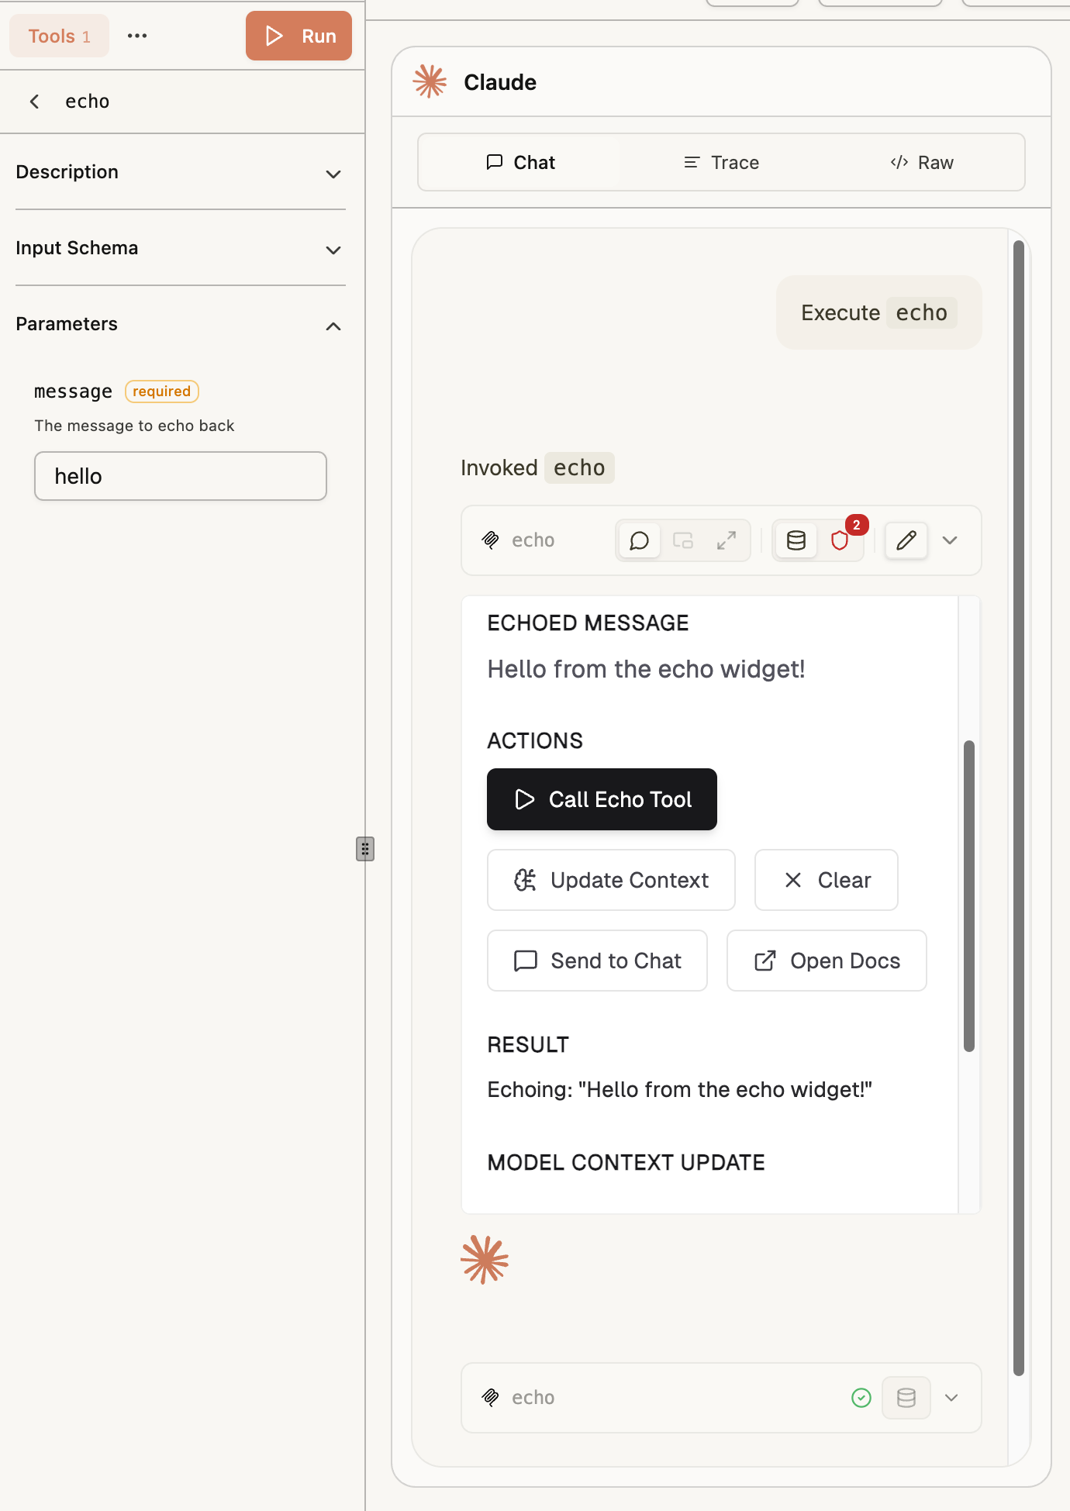Screen dimensions: 1070x1511
Task: Switch to the Raw tab
Action: click(x=922, y=162)
